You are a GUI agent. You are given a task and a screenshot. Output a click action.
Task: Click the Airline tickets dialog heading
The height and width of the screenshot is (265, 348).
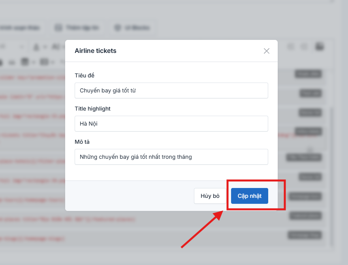[96, 51]
